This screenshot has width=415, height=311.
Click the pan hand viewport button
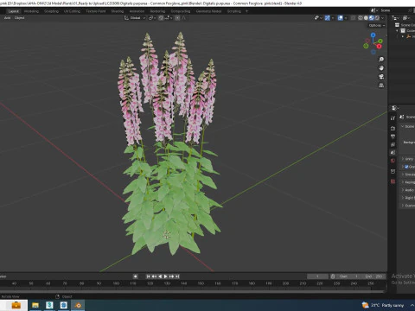381,68
